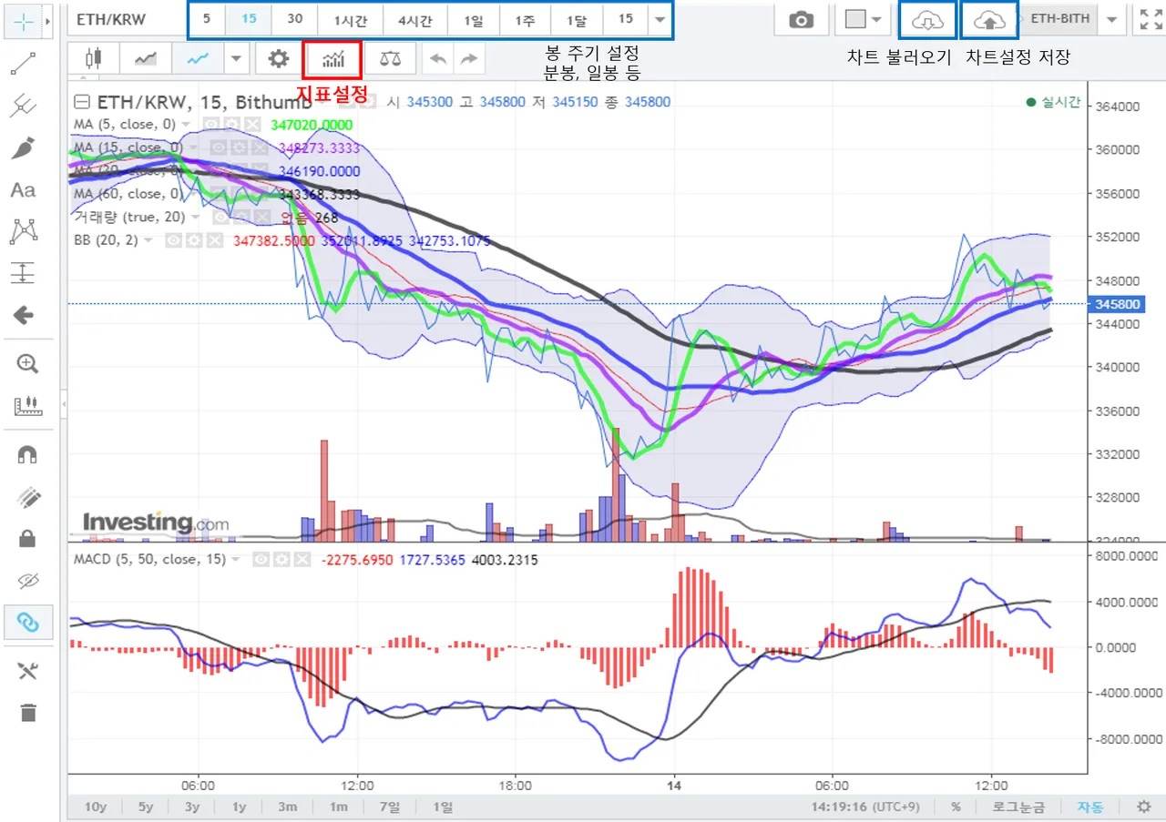Toggle 로그눈금 log scale
The height and width of the screenshot is (822, 1166).
click(x=1018, y=807)
